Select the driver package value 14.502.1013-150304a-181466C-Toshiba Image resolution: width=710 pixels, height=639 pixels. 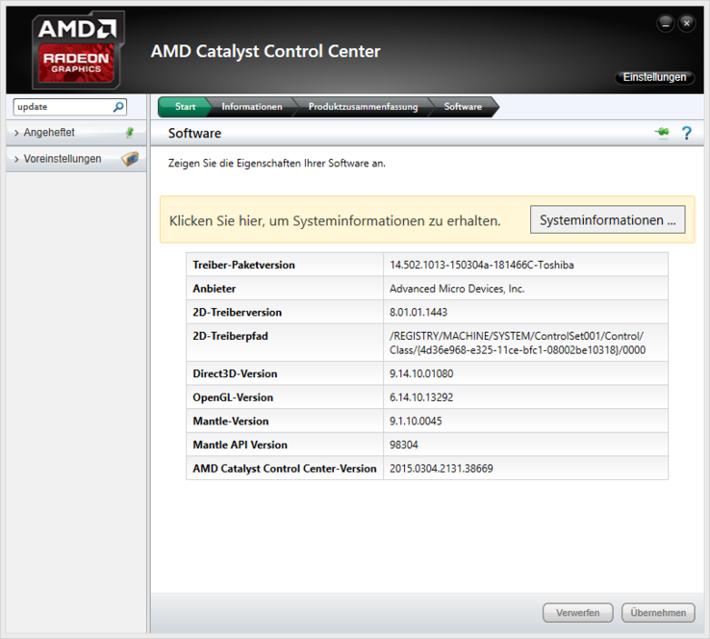click(x=481, y=265)
